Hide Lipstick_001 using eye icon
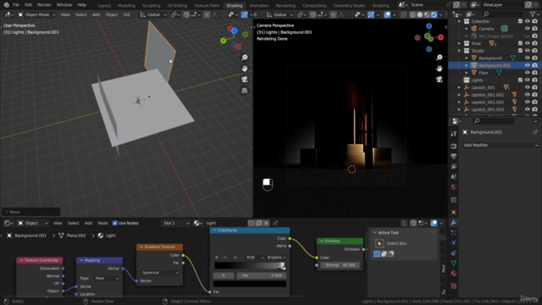The image size is (542, 305). [527, 87]
